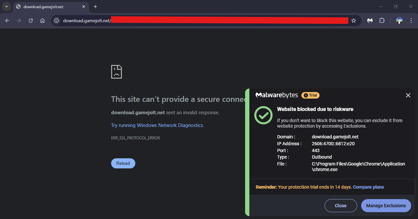Open the Extensions puzzle icon
The width and height of the screenshot is (418, 219).
(382, 20)
